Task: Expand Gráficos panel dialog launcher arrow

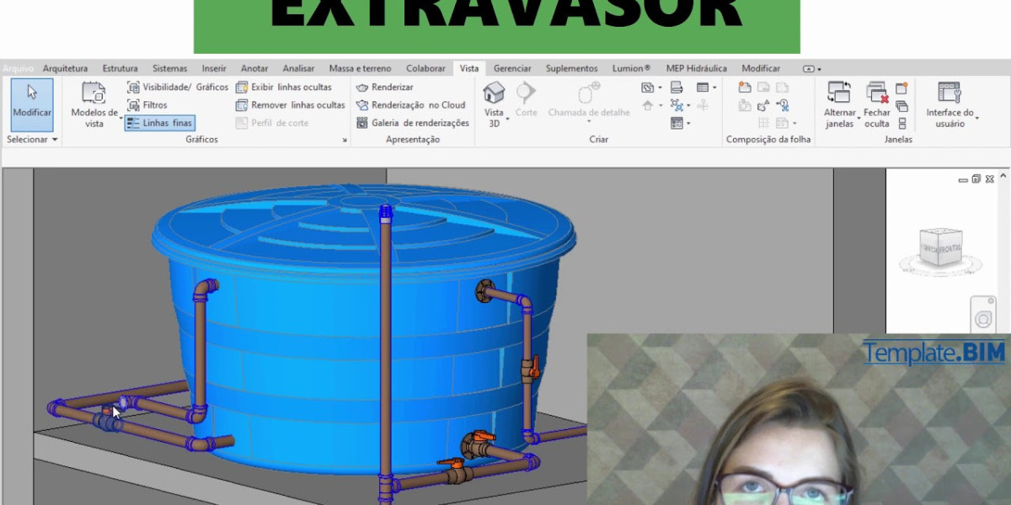Action: coord(345,141)
